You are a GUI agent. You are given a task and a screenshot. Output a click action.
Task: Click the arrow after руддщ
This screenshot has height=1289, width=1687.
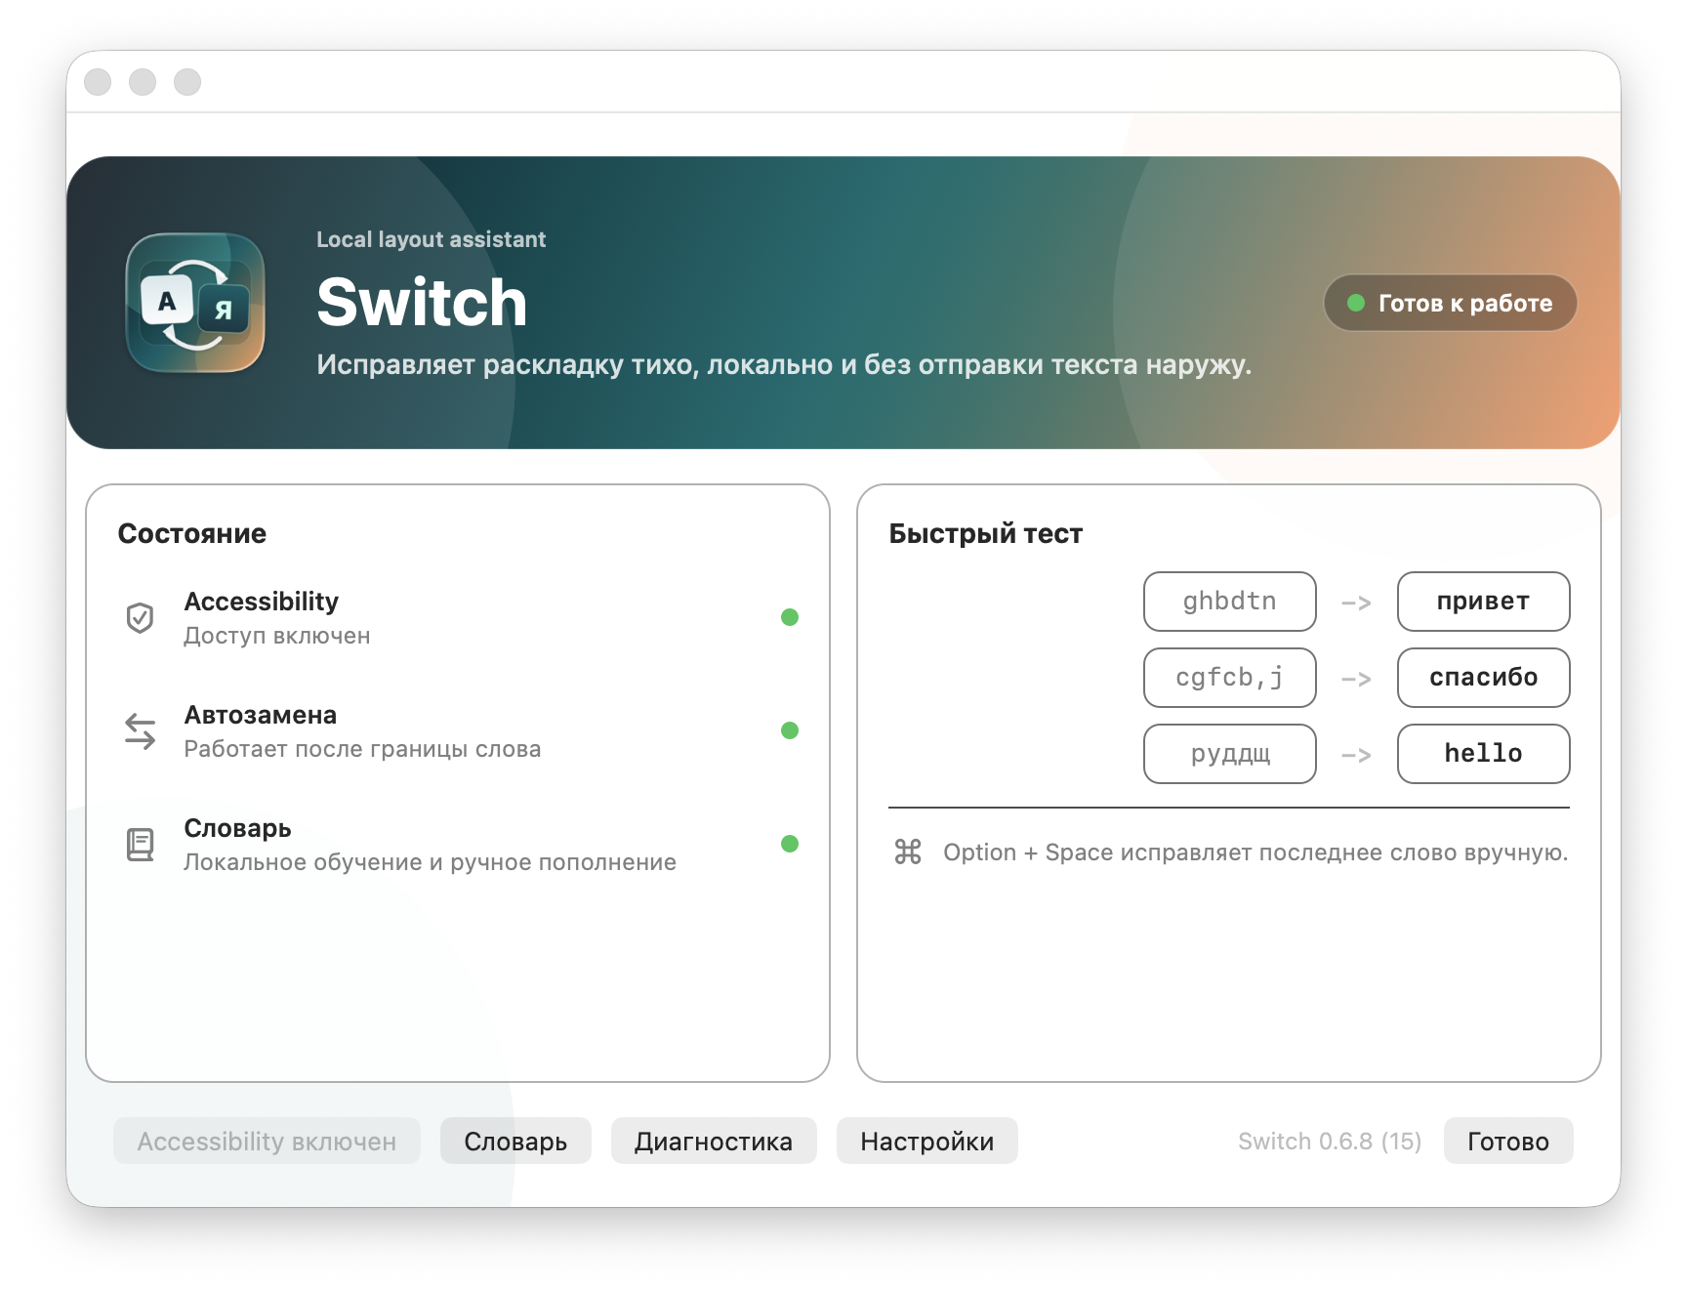point(1357,756)
